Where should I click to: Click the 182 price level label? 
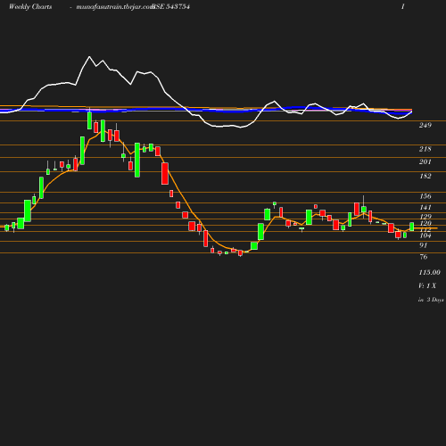click(425, 176)
